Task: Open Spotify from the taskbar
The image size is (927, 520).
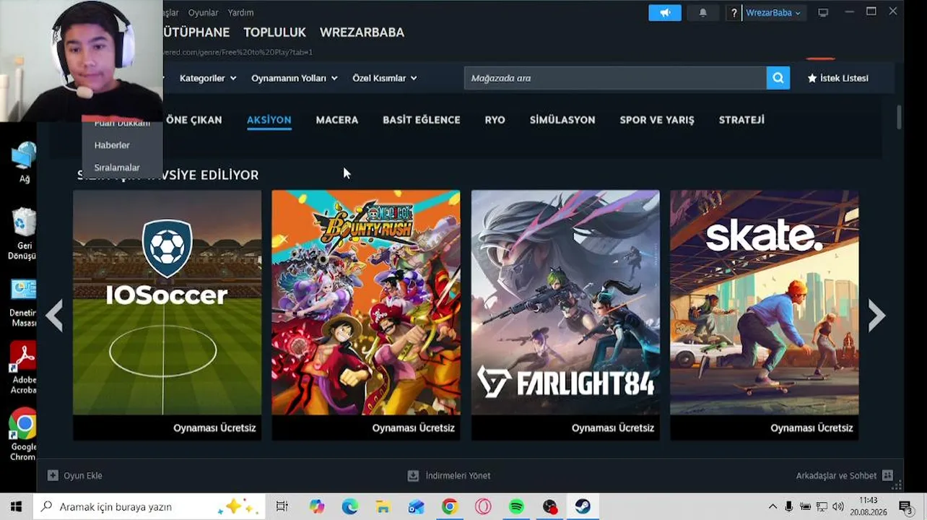Action: pos(516,506)
